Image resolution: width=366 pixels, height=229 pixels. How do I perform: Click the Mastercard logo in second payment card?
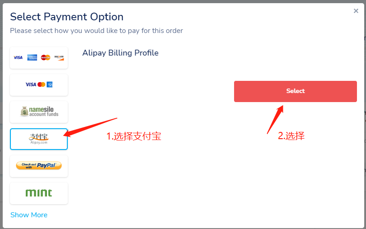[x=41, y=84]
